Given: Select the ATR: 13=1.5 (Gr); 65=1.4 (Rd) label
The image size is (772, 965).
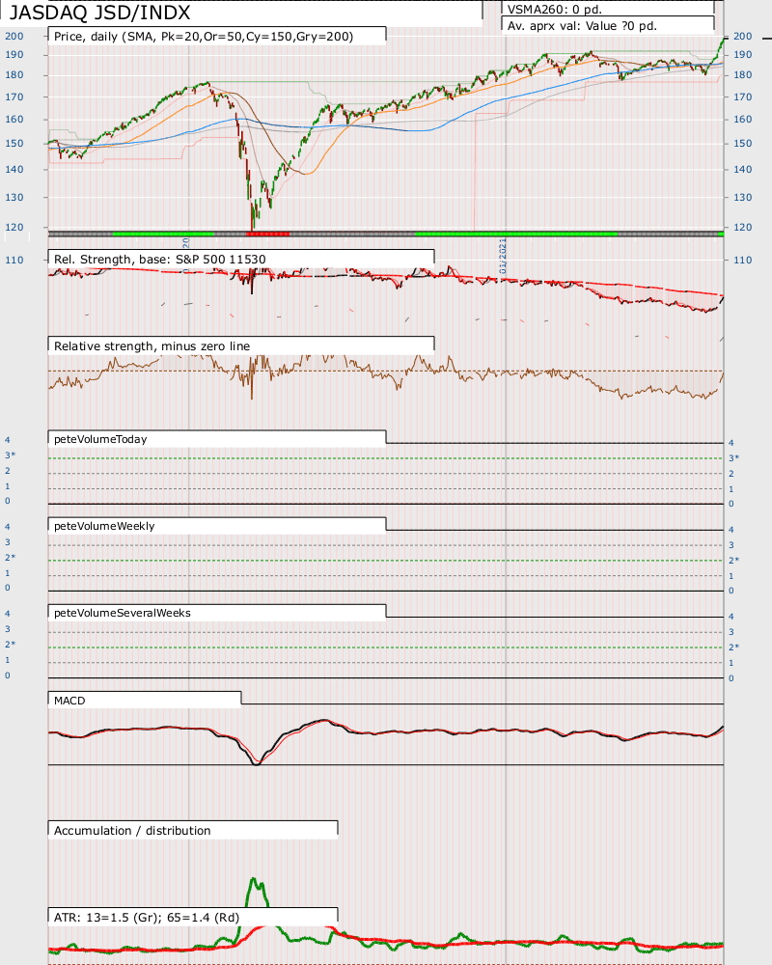Looking at the screenshot, I should (x=147, y=917).
